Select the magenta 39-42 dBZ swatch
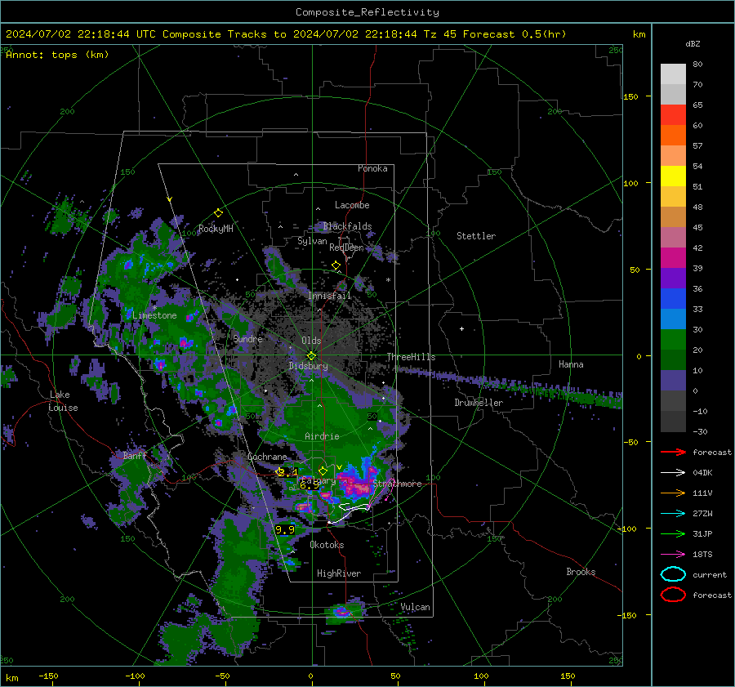The width and height of the screenshot is (735, 687). pyautogui.click(x=673, y=257)
